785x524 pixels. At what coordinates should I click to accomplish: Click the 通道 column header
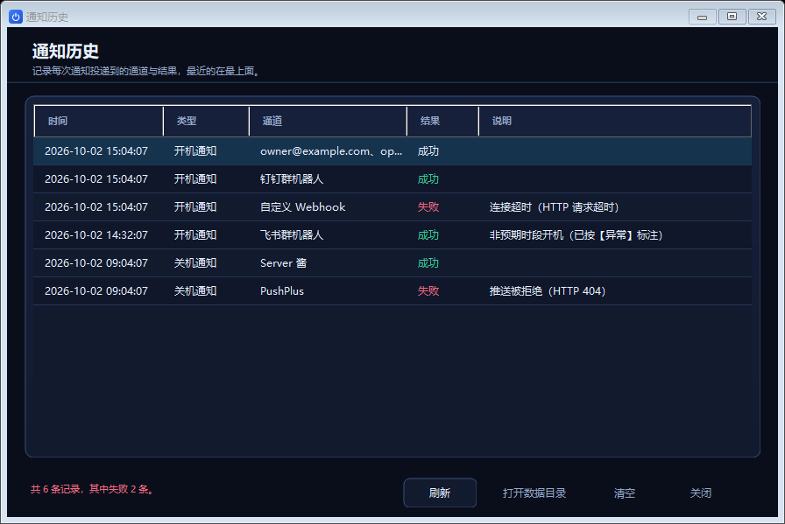pos(328,121)
